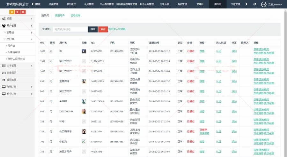
Task: Open the admin welcome dropdown
Action: point(275,4)
